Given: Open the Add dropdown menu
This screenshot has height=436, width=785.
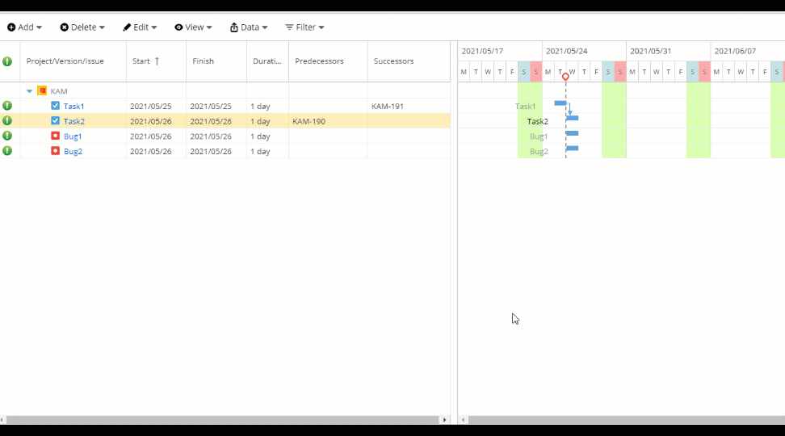Looking at the screenshot, I should coord(24,27).
